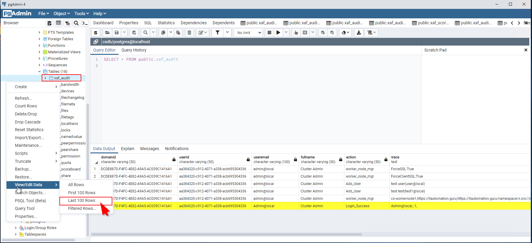The height and width of the screenshot is (243, 532).
Task: Click the Paste icon in query toolbar
Action: tap(178, 33)
